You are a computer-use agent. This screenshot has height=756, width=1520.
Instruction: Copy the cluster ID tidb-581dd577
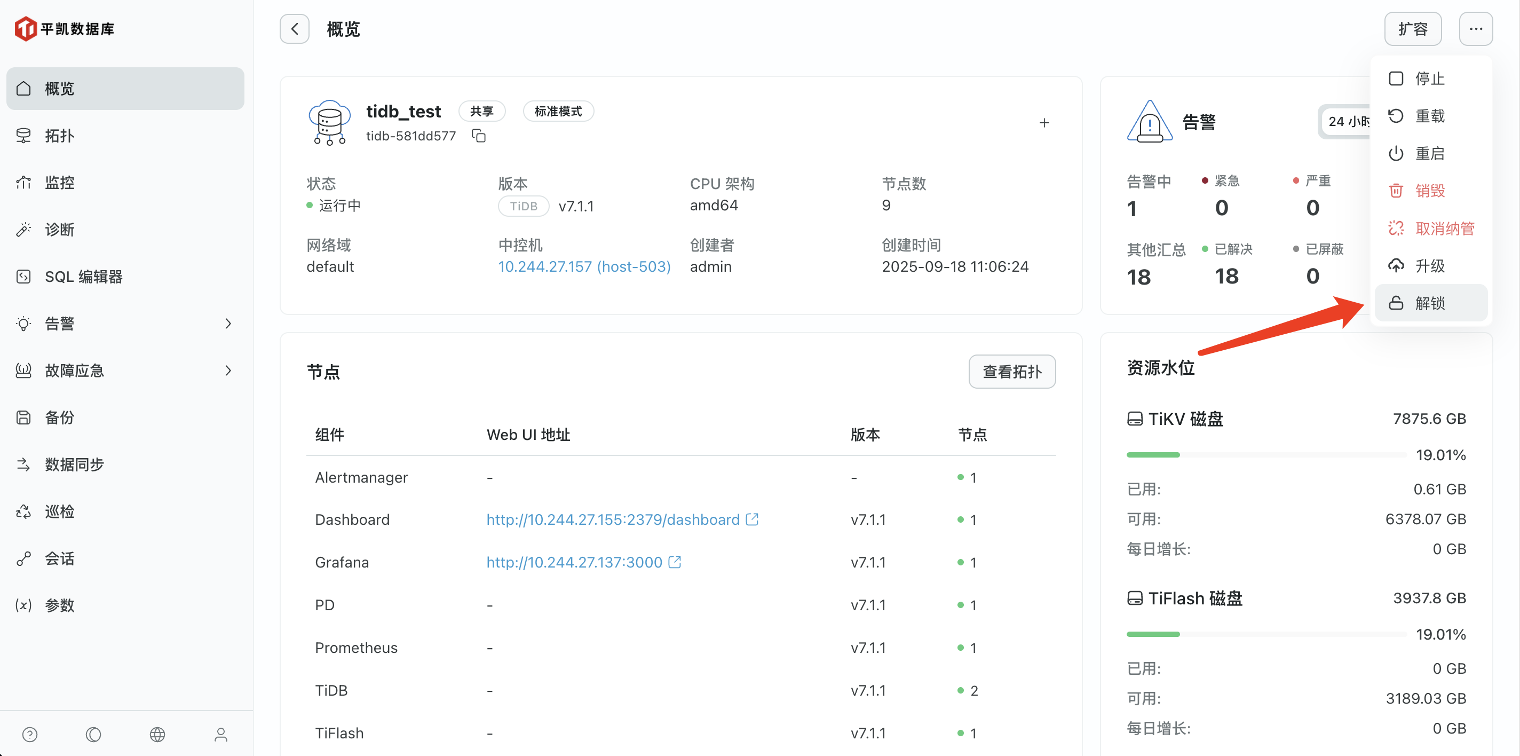click(479, 136)
